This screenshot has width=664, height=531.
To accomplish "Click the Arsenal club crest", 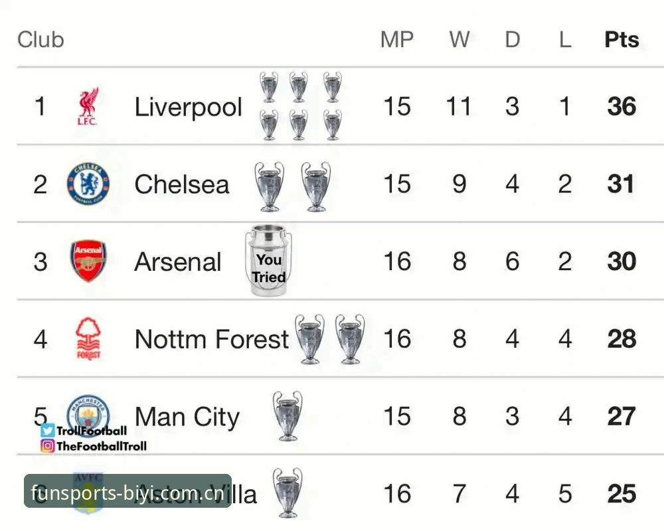I will (88, 261).
